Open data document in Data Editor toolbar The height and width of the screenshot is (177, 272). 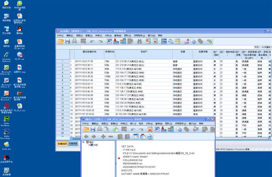[61, 41]
